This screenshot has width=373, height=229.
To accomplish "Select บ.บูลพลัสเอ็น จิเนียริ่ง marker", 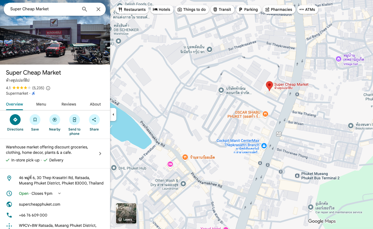I will pos(210,49).
